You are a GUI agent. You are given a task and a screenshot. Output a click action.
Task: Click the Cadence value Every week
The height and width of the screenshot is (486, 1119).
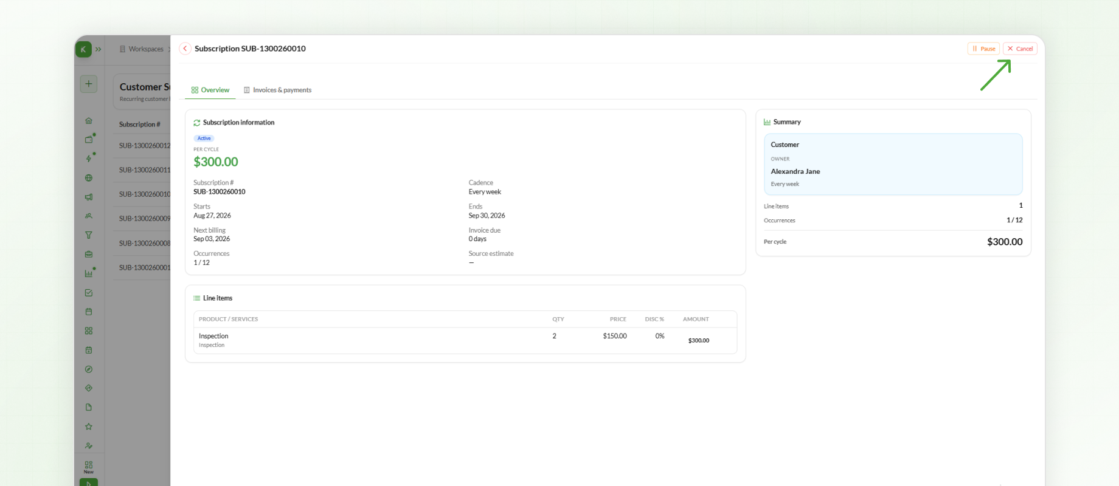point(485,192)
